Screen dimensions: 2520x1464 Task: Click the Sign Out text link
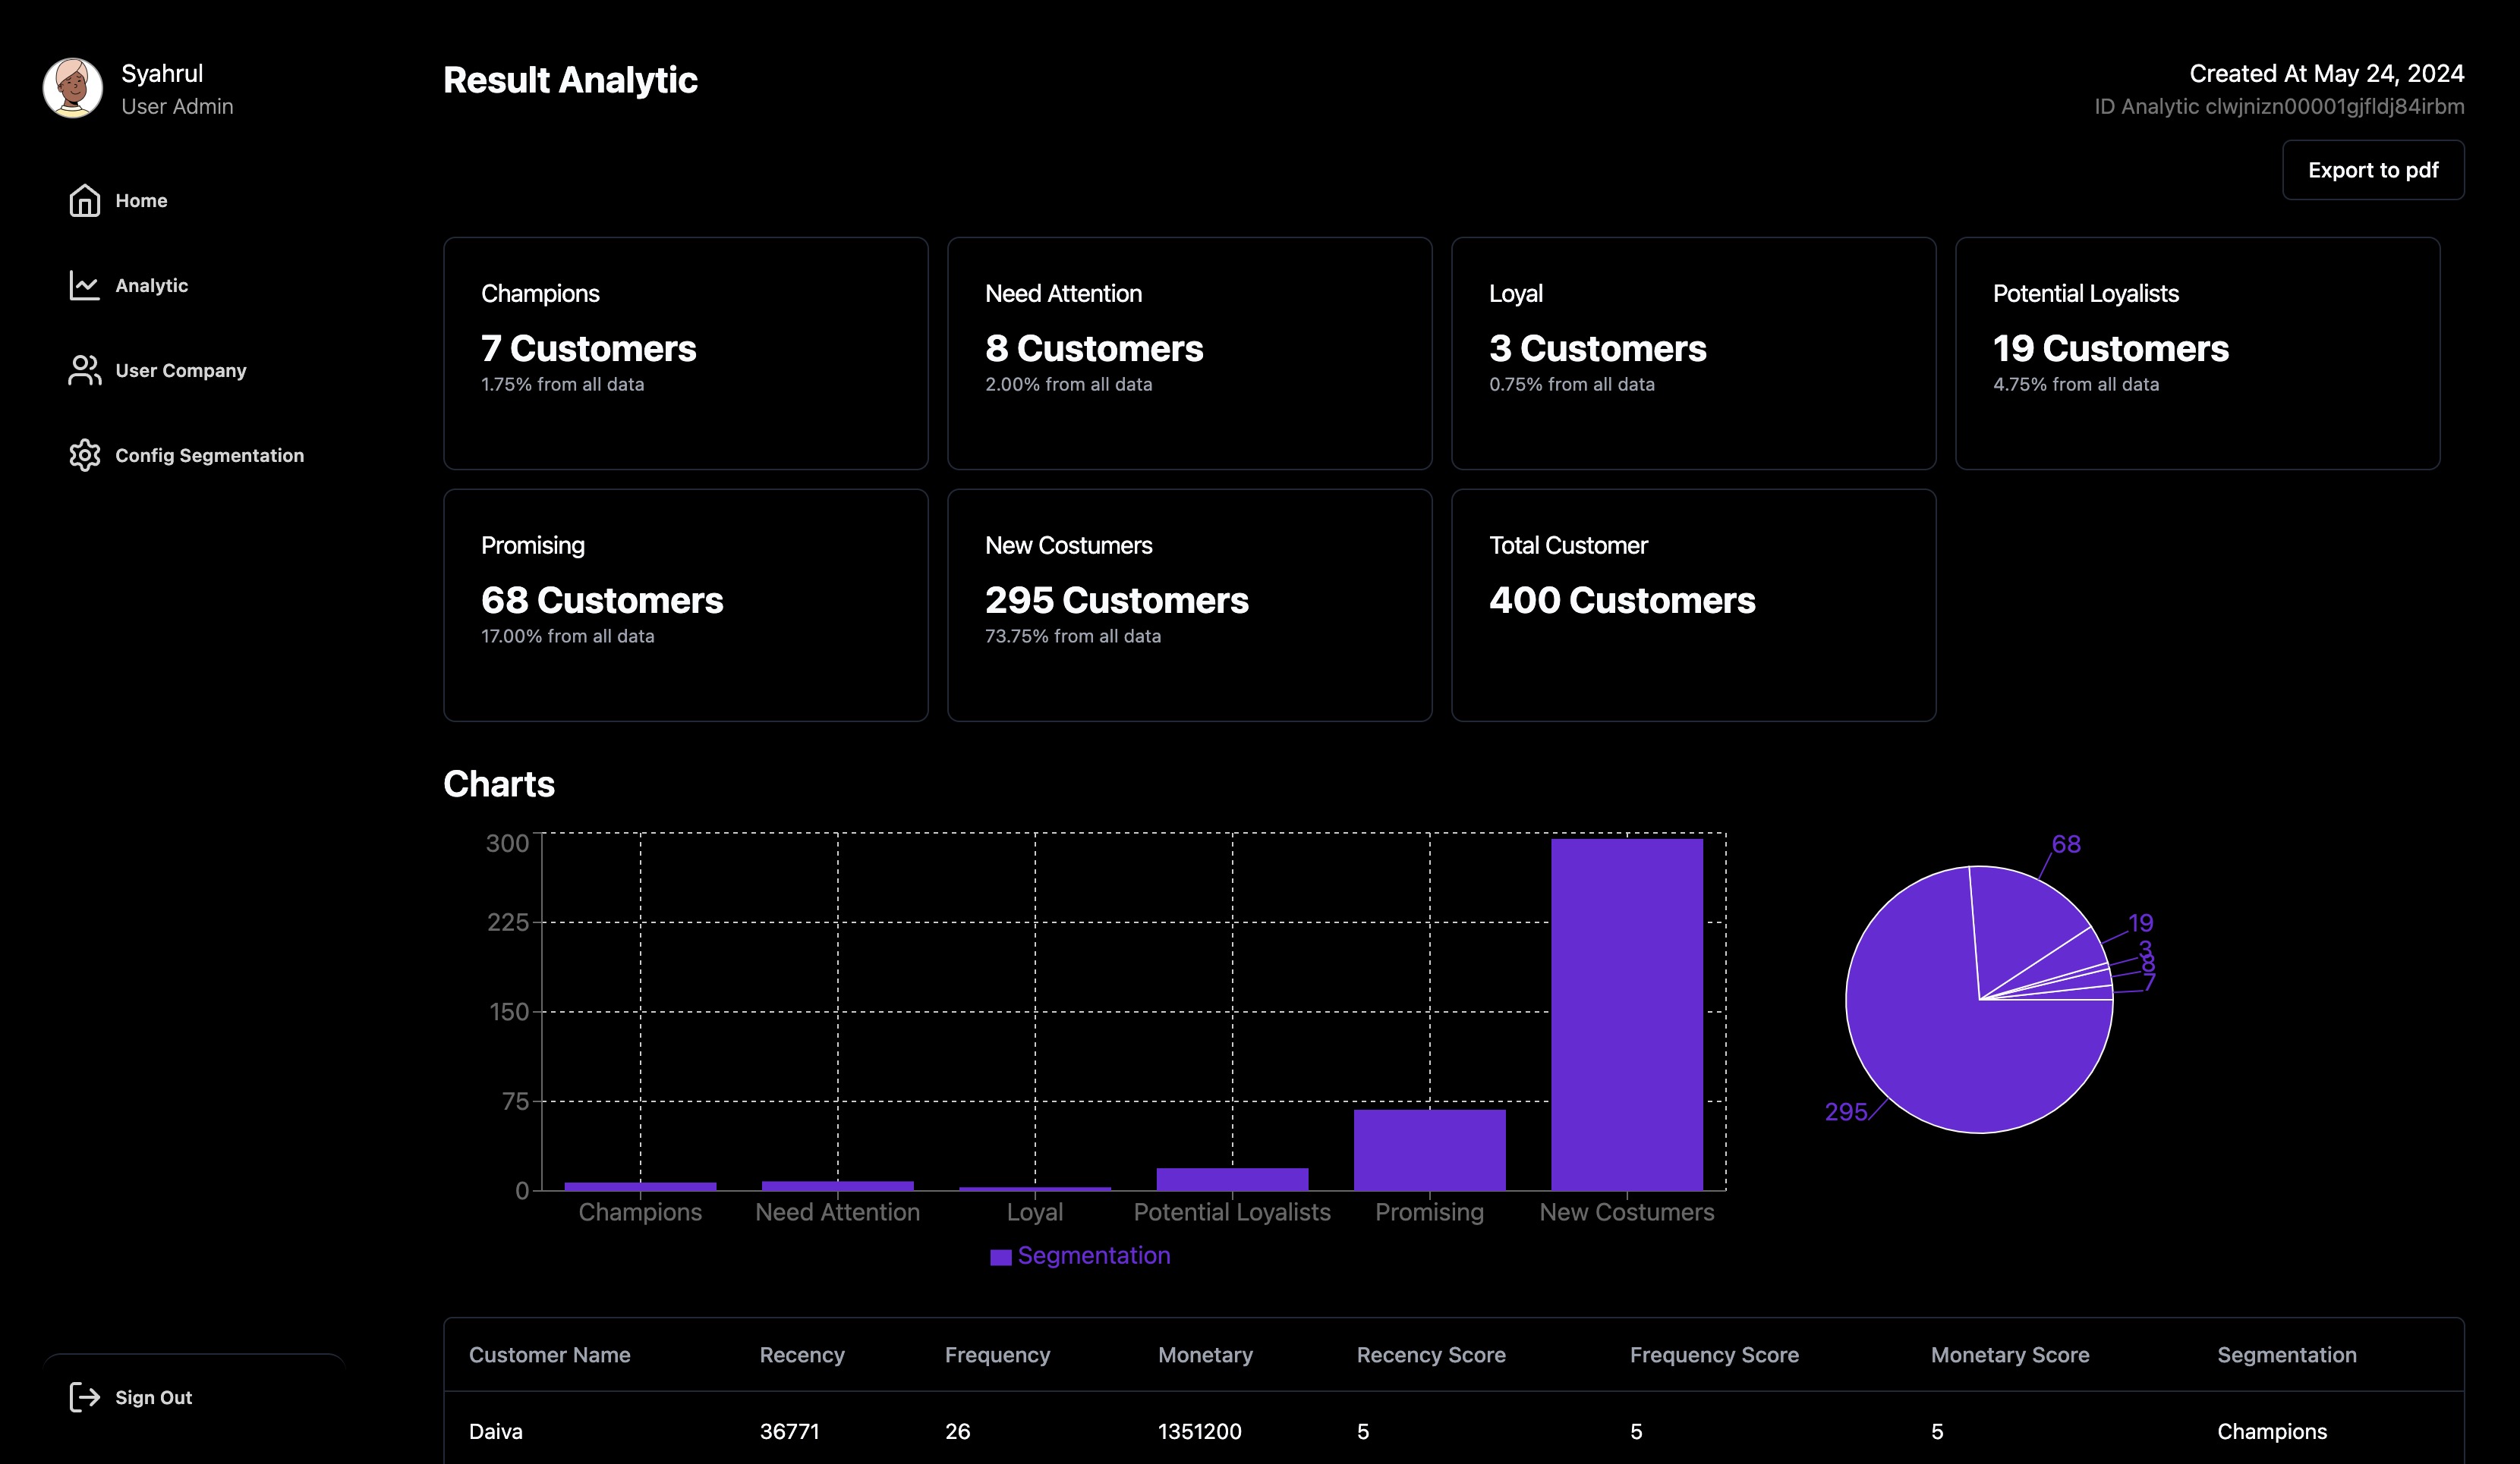tap(153, 1398)
